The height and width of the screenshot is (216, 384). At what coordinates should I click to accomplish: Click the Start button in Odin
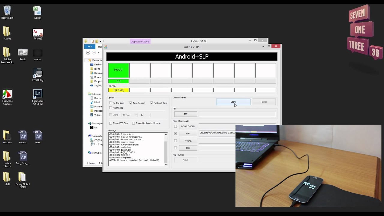click(x=233, y=102)
